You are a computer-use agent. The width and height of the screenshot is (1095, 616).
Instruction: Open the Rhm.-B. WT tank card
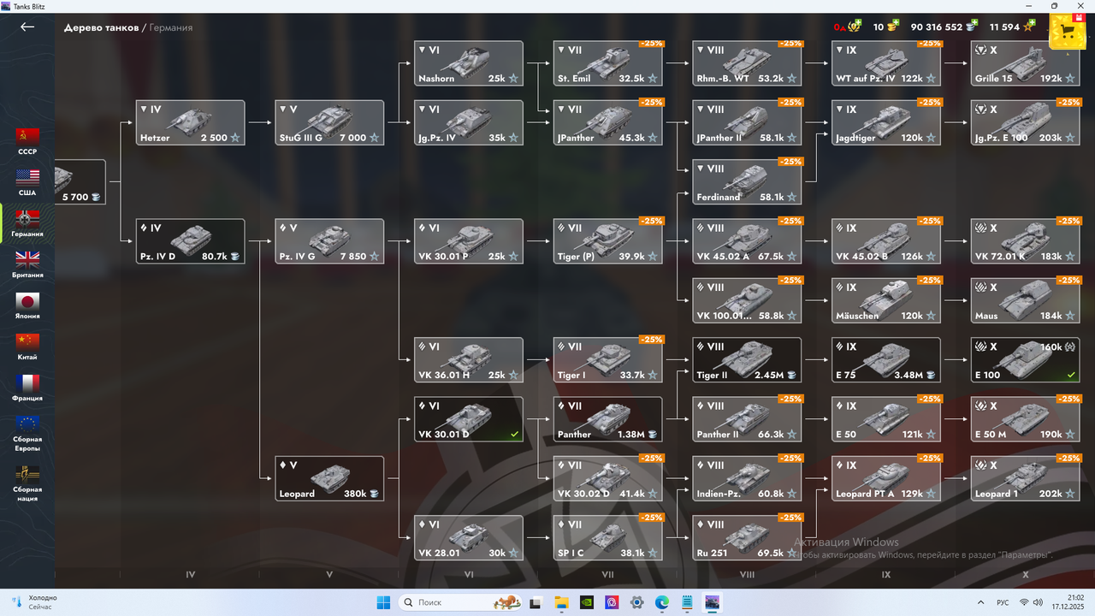click(747, 63)
